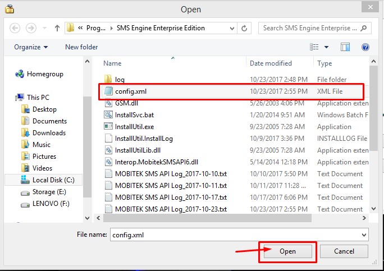Expand the view options dropdown arrow
The width and height of the screenshot is (384, 271).
tap(326, 47)
